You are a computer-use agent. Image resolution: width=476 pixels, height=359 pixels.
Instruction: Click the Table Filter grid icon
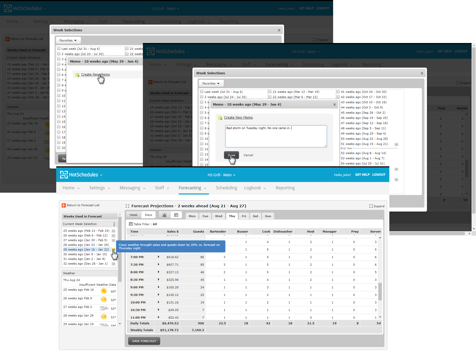click(x=131, y=224)
